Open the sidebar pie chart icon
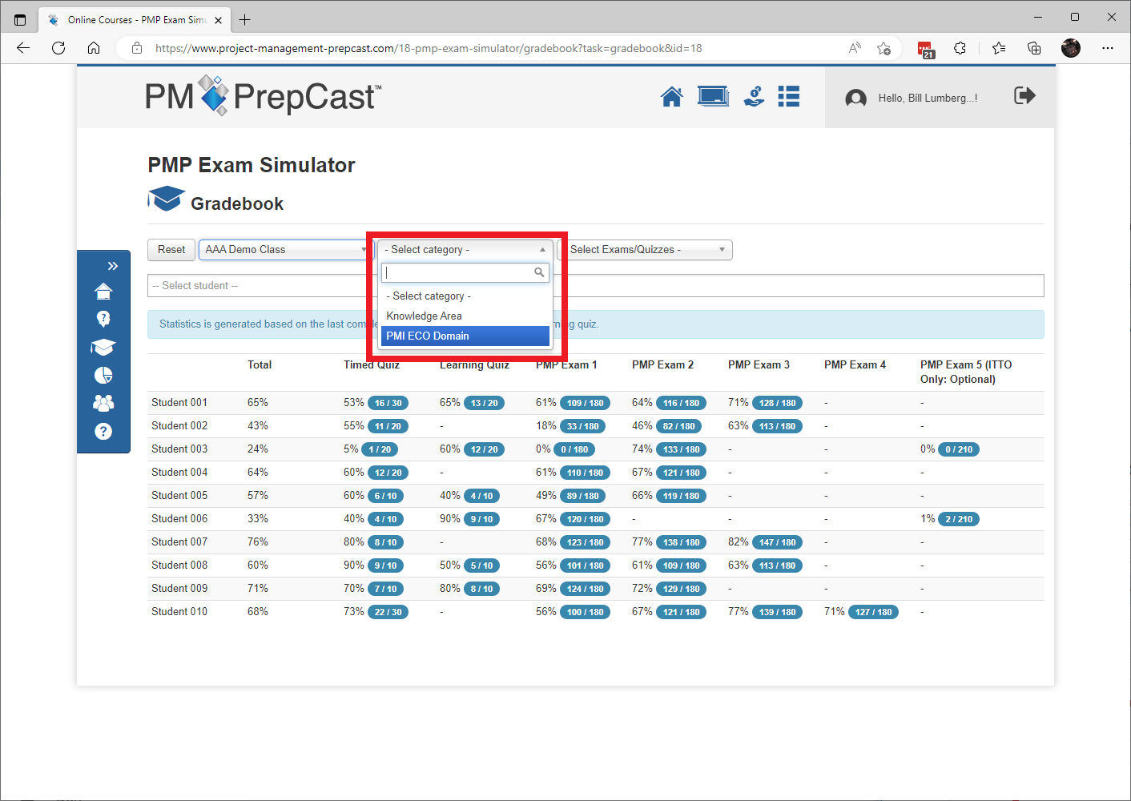Image resolution: width=1131 pixels, height=801 pixels. coord(103,375)
